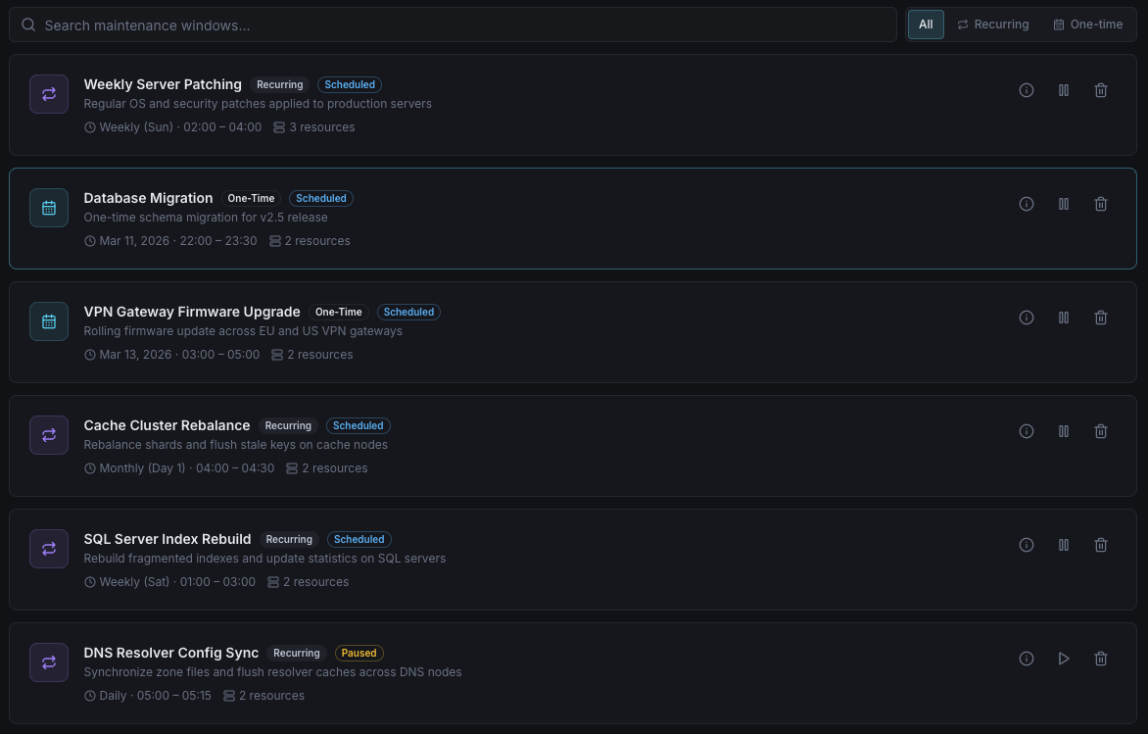Image resolution: width=1148 pixels, height=734 pixels.
Task: Click the Search maintenance windows field
Action: tap(460, 24)
